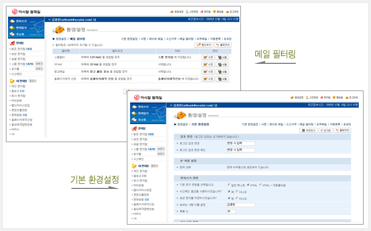Click 관리 button beside 내 편지함 in the front window
371x231 pixels.
pos(152,166)
